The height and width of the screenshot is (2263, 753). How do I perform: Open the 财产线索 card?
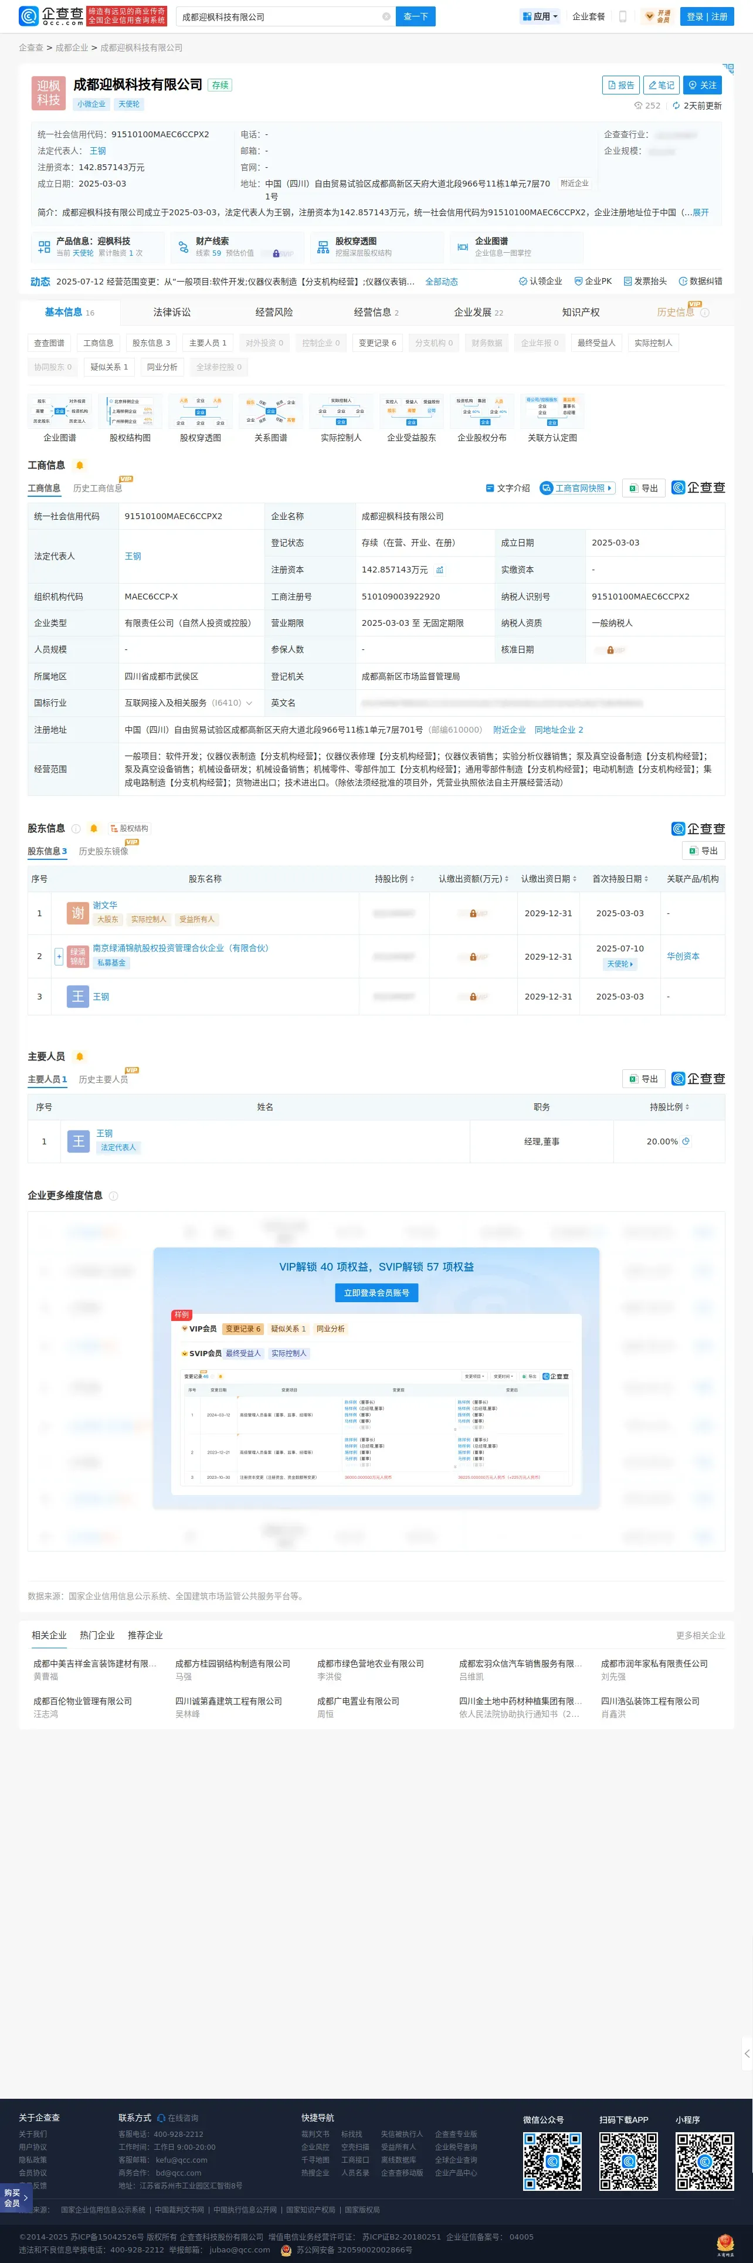[238, 247]
